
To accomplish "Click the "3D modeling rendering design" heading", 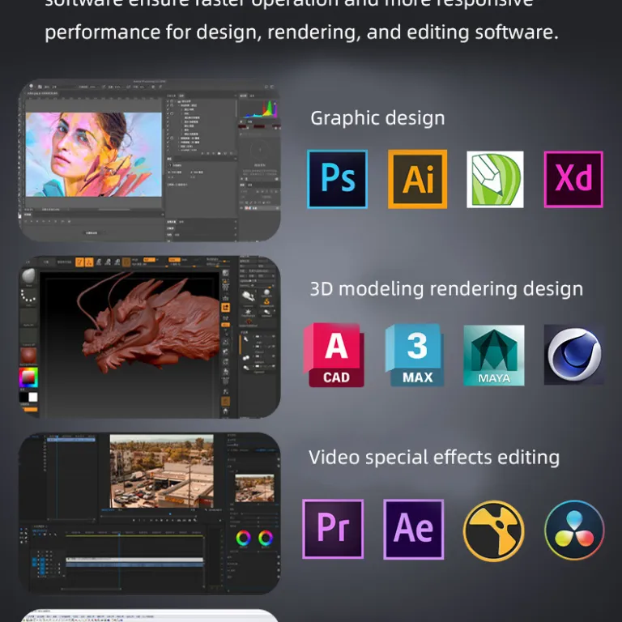I will pos(446,289).
